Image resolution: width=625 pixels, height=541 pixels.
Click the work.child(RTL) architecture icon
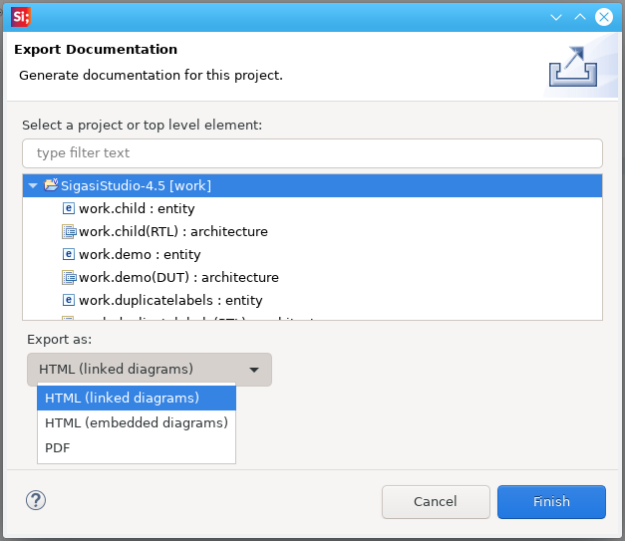coord(69,231)
